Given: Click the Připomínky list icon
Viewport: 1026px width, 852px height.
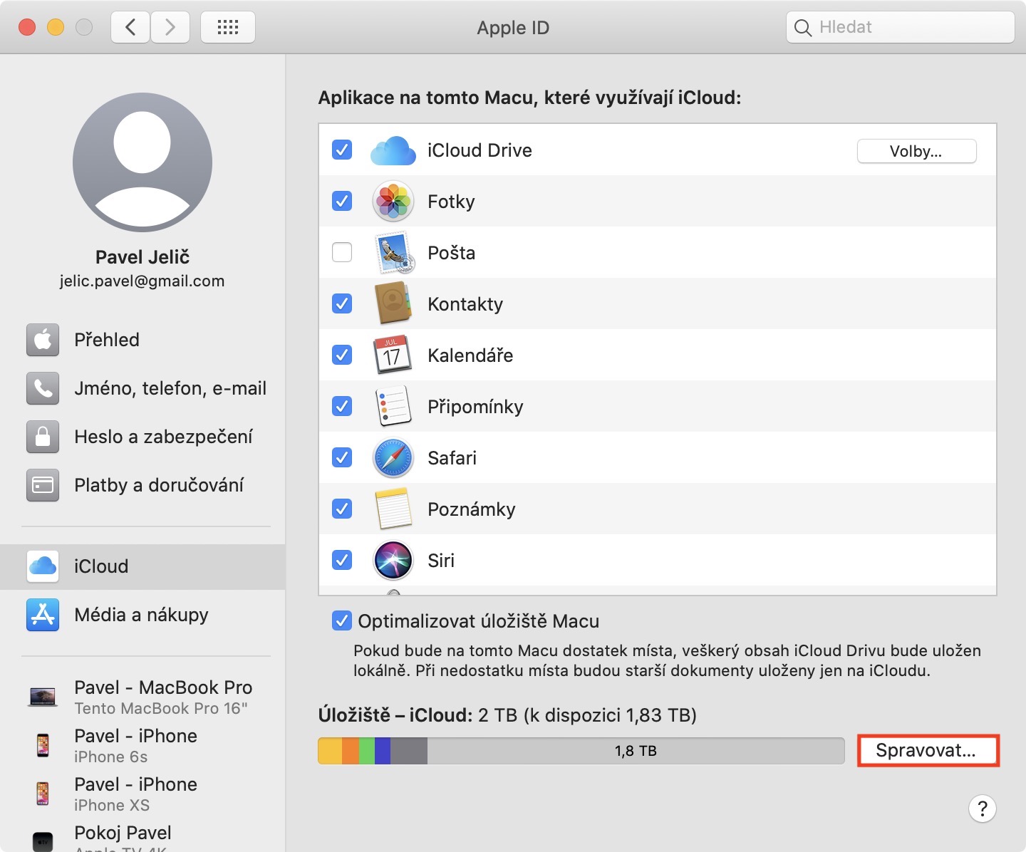Looking at the screenshot, I should (393, 406).
